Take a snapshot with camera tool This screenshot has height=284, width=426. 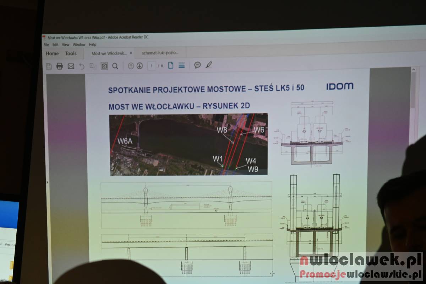coord(104,66)
